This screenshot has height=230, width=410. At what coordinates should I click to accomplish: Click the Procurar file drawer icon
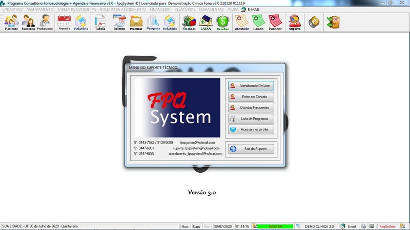click(x=136, y=22)
